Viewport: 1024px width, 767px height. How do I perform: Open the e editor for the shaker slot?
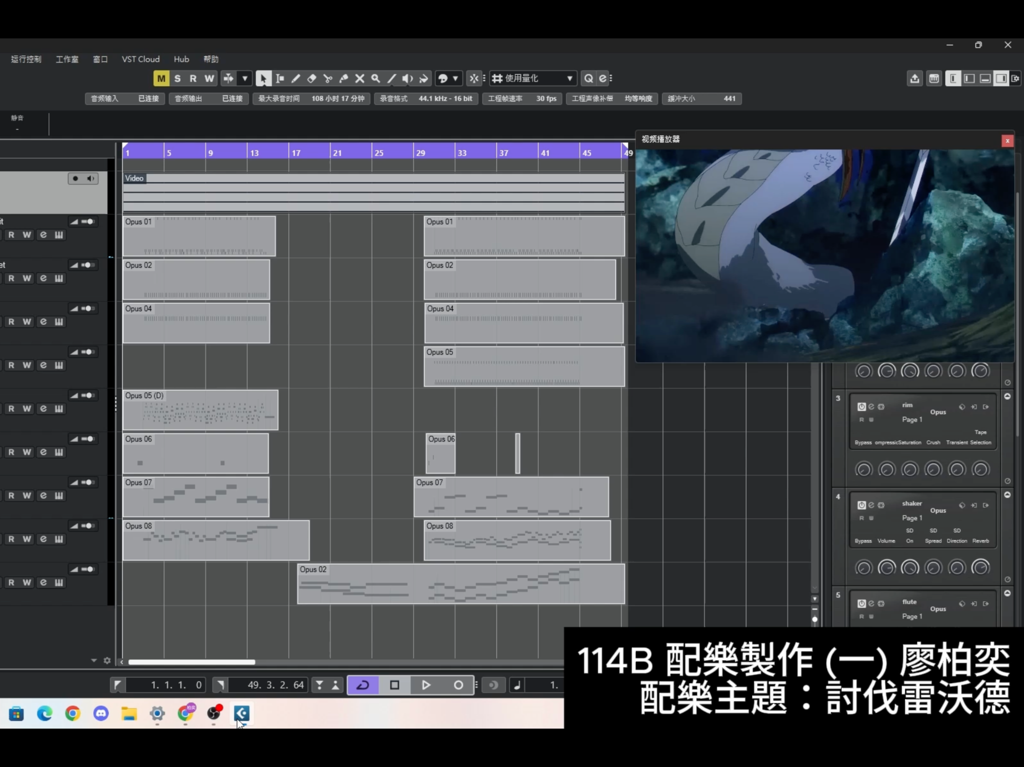tap(871, 505)
